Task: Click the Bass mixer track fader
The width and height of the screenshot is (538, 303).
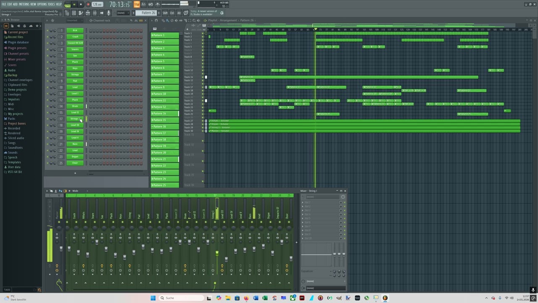Action: [254, 249]
